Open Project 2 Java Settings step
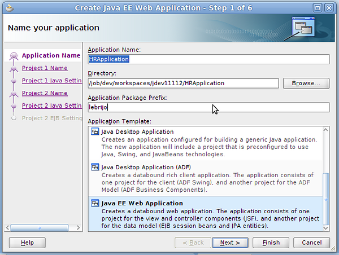 (52, 105)
